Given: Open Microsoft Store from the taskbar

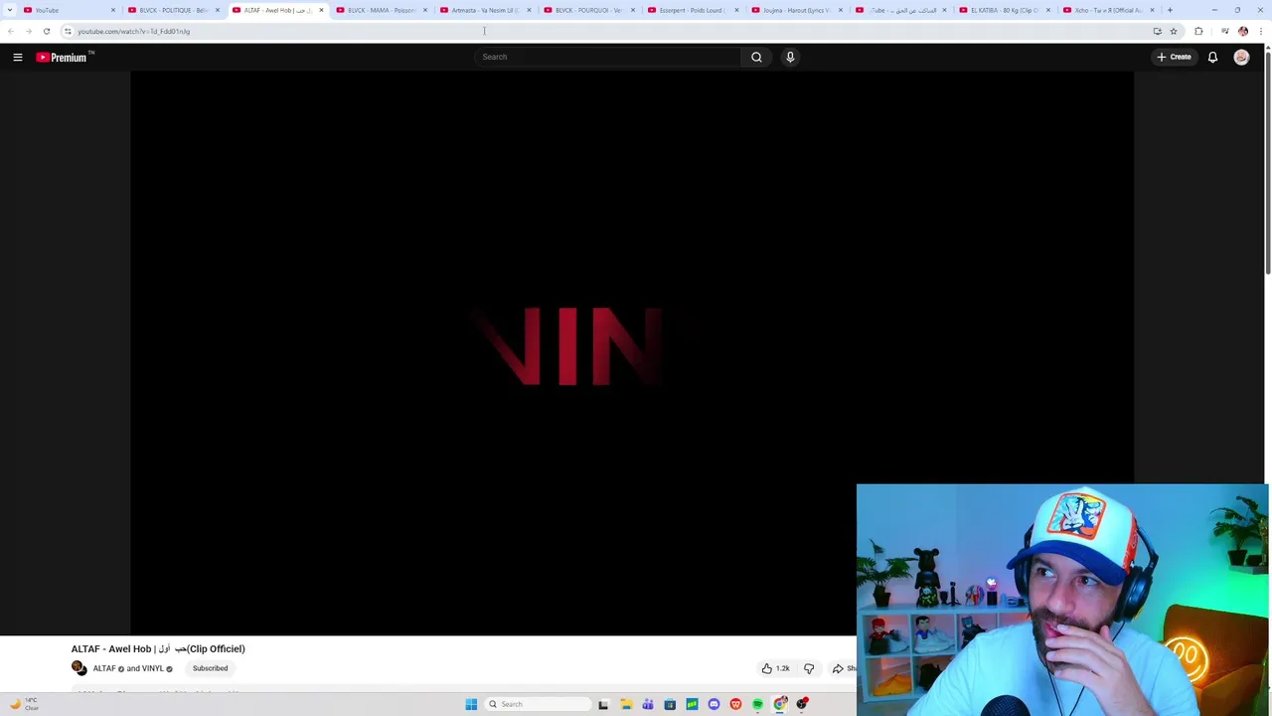Looking at the screenshot, I should click(670, 704).
